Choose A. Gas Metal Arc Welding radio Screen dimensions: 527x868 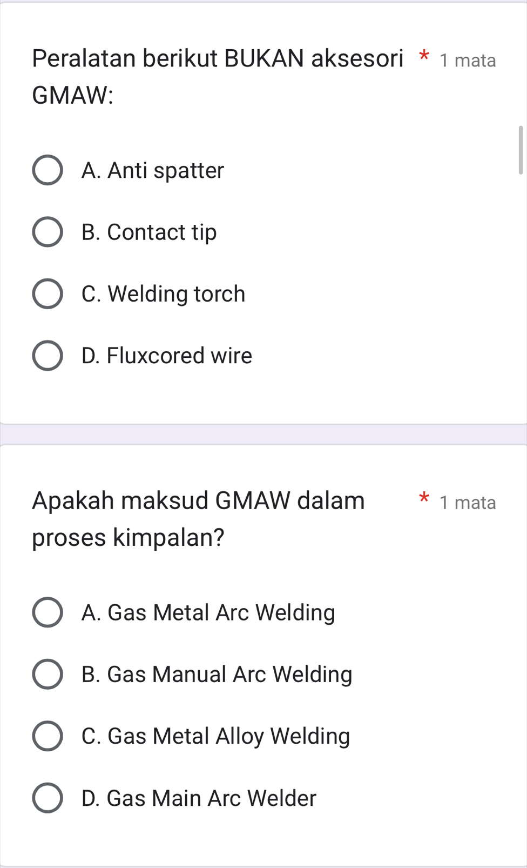tap(48, 612)
